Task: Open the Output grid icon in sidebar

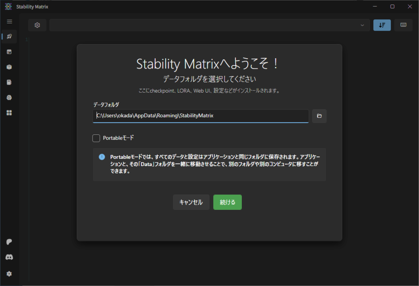Action: (9, 113)
